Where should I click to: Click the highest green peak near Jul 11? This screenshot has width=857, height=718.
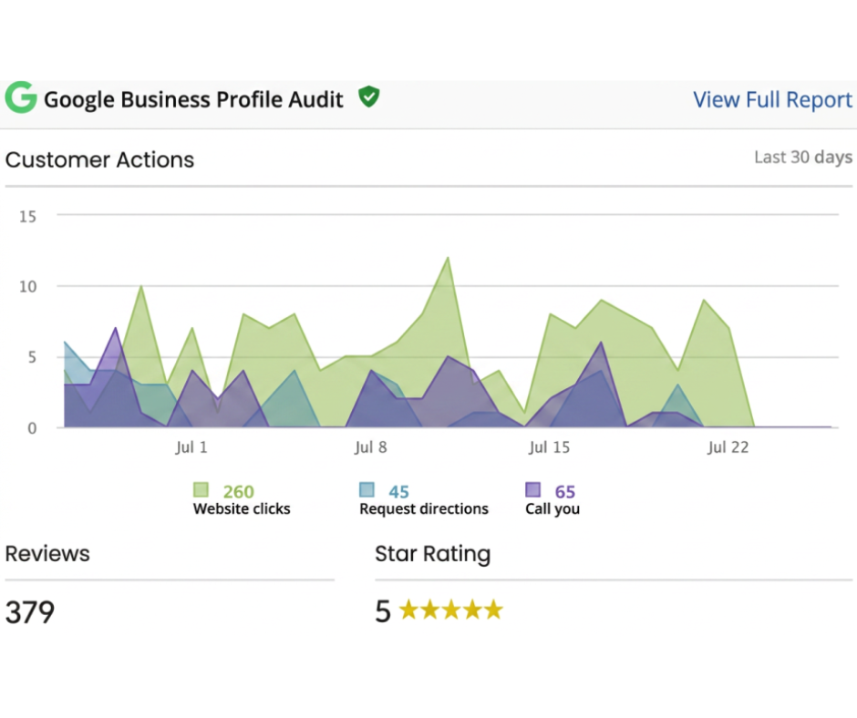pos(448,258)
